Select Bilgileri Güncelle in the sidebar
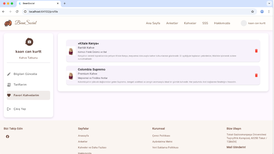 28,74
